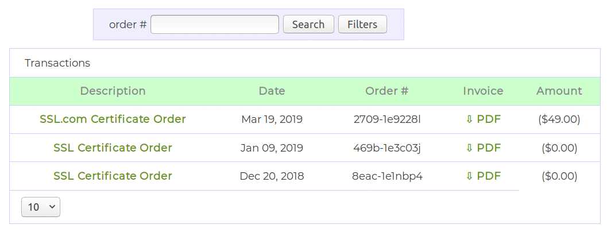
Task: Download PDF invoice for order 8eac-1e1nbp4
Action: click(x=483, y=176)
